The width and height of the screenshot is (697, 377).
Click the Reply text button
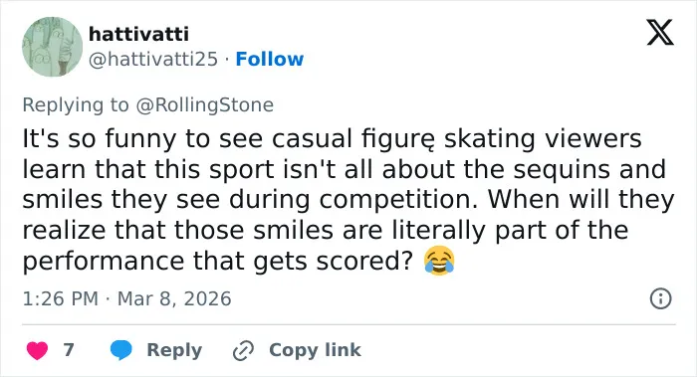[174, 350]
